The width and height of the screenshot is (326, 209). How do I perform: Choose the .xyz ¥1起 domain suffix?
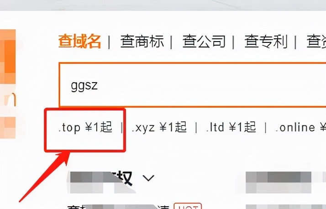[159, 127]
